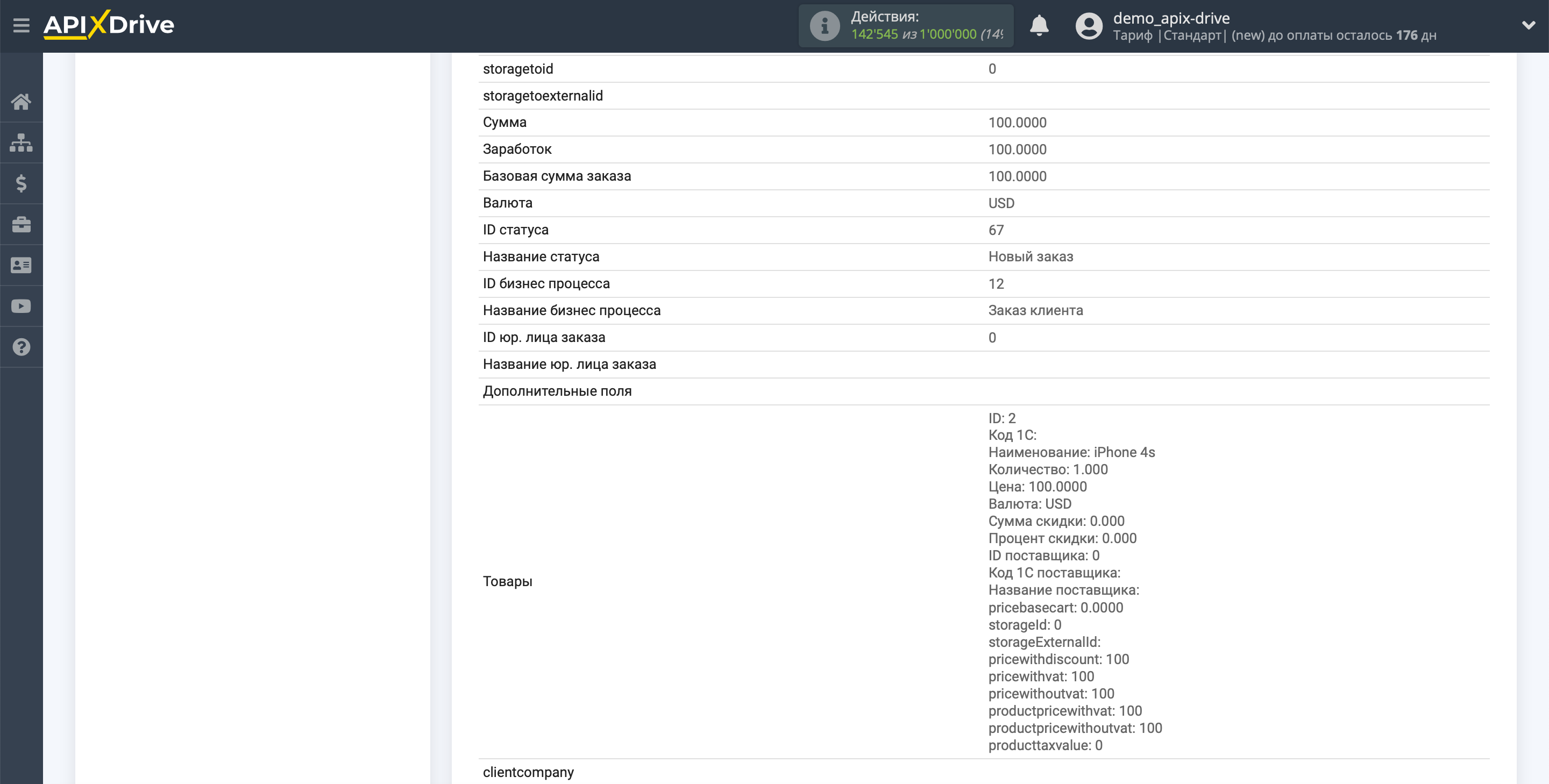Click the demo_apix-drive username
Image resolution: width=1549 pixels, height=784 pixels.
[x=1171, y=18]
